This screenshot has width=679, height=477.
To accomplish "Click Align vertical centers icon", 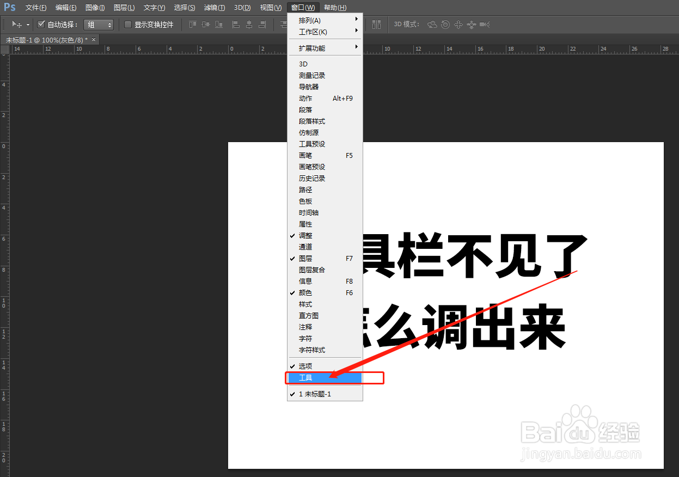I will (x=206, y=25).
